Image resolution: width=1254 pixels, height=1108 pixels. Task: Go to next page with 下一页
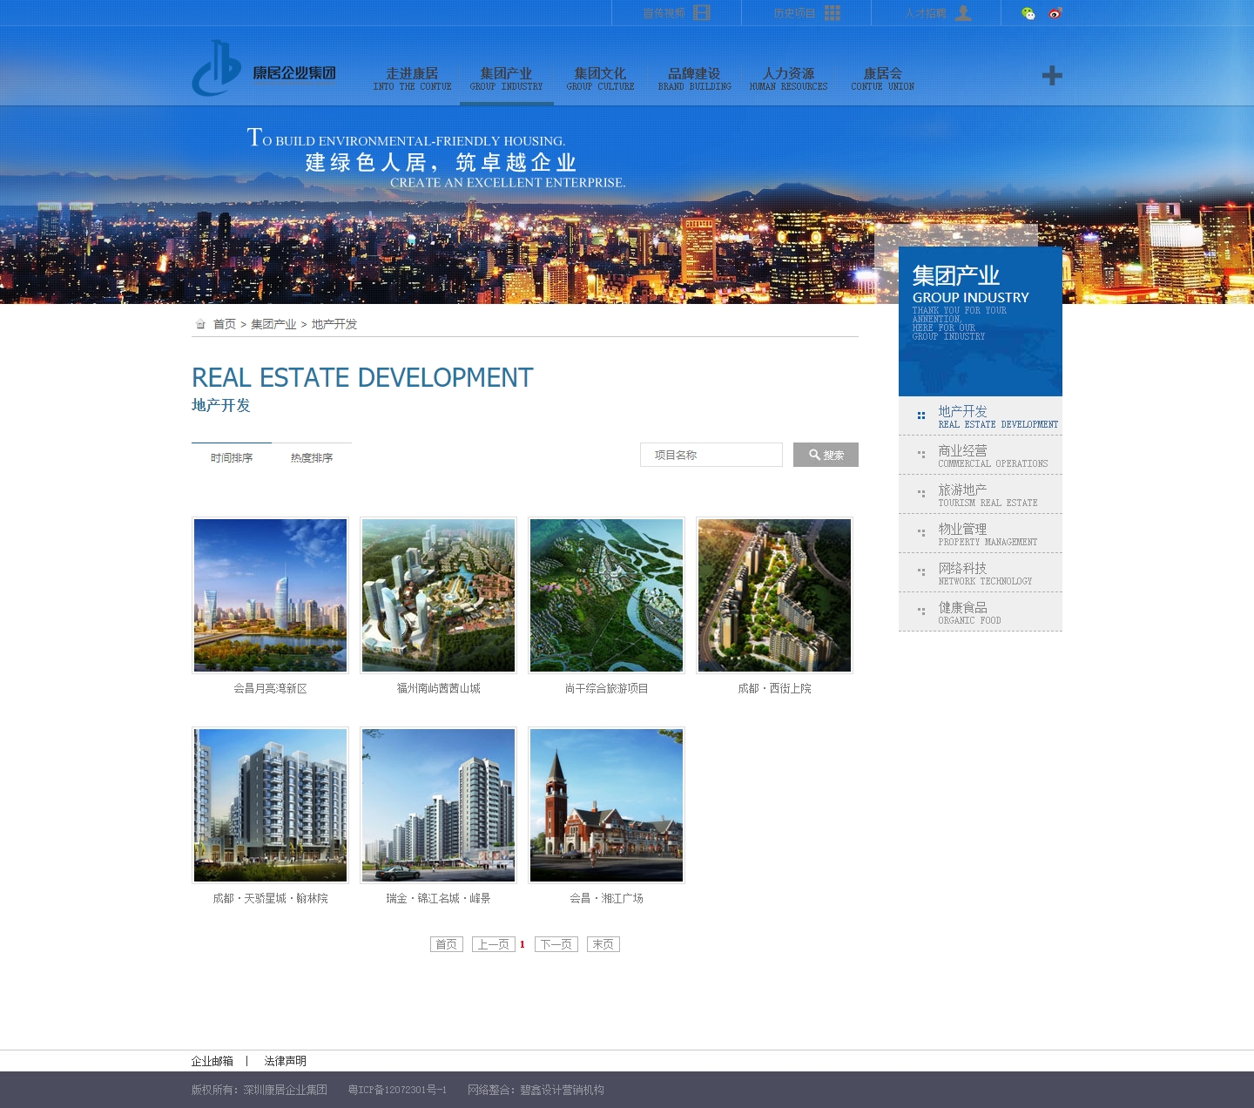pyautogui.click(x=556, y=944)
